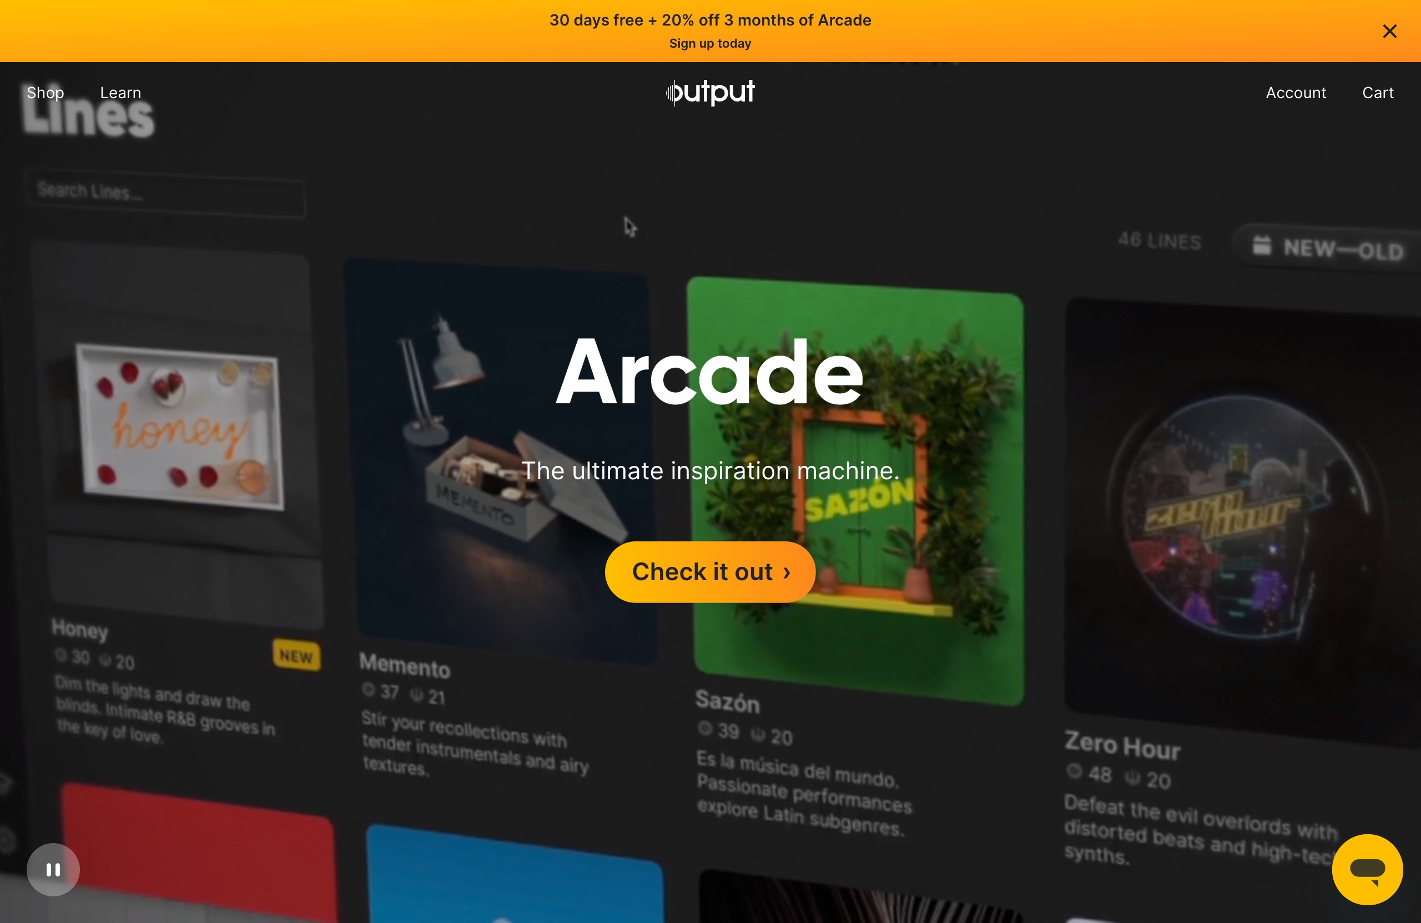
Task: Click the promo headline in banner
Action: (710, 21)
